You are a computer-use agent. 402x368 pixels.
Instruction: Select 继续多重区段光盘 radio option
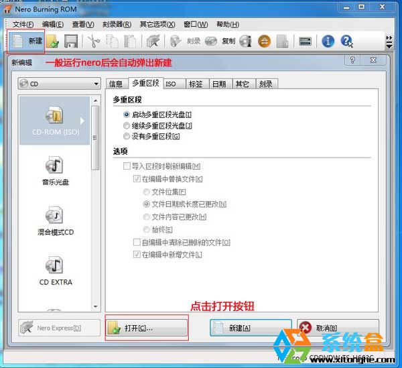point(127,125)
